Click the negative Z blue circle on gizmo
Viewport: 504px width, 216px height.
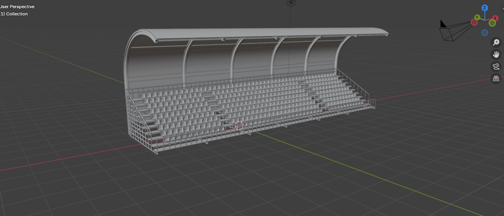485,33
